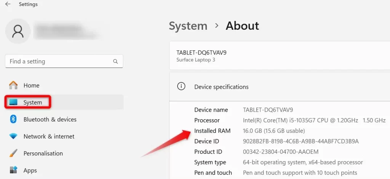The image size is (390, 179).
Task: Collapse the Device specifications section
Action: pyautogui.click(x=280, y=87)
